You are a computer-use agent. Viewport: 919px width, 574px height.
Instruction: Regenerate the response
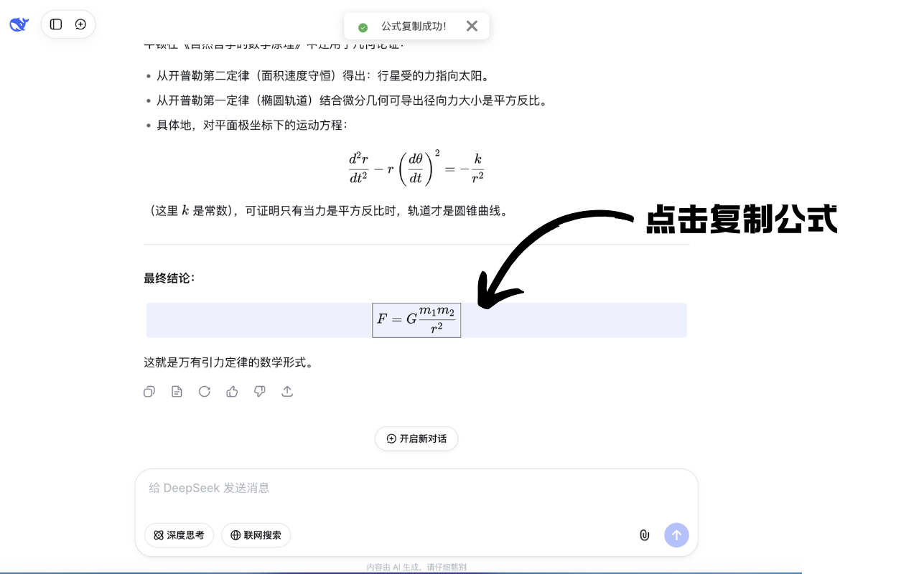205,392
